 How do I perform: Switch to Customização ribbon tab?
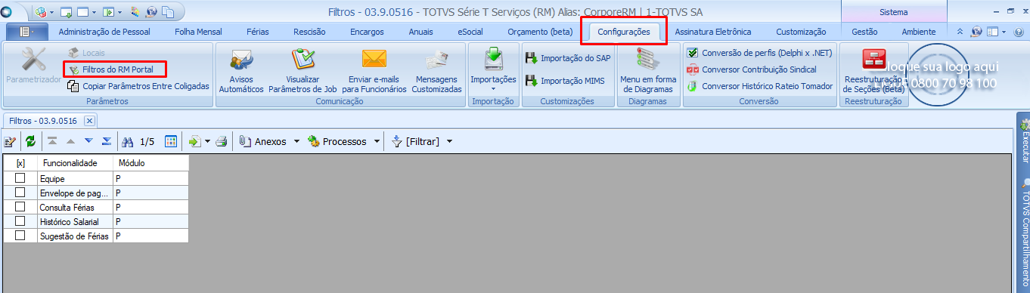[801, 32]
